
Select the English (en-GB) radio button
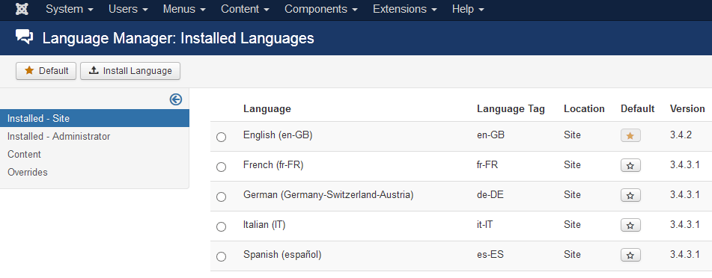[221, 137]
